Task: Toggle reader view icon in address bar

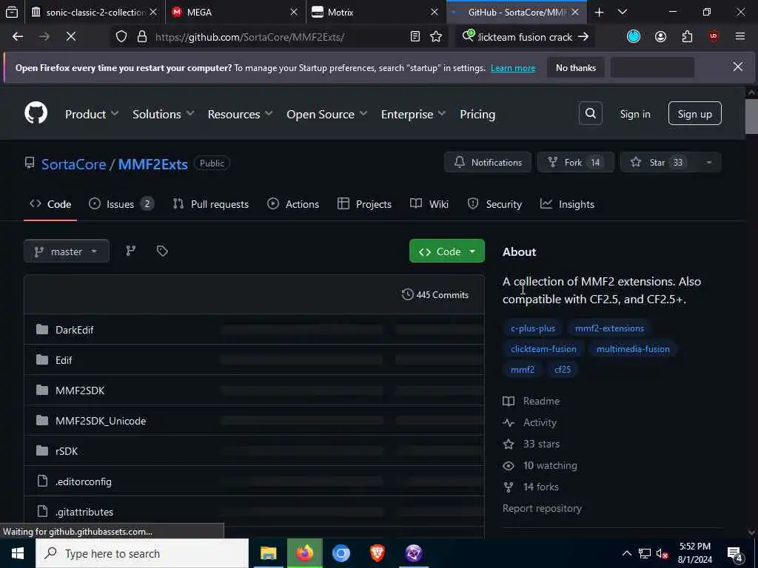Action: tap(415, 37)
